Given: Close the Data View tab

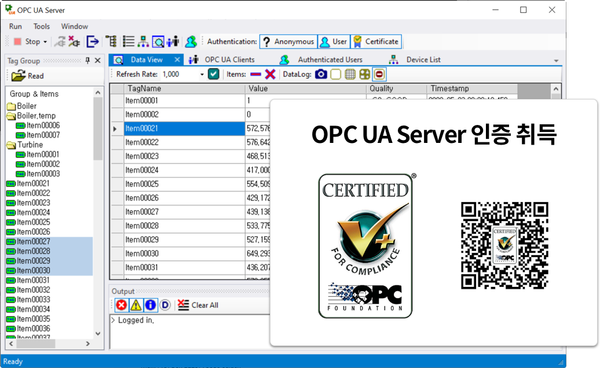Looking at the screenshot, I should coord(177,60).
